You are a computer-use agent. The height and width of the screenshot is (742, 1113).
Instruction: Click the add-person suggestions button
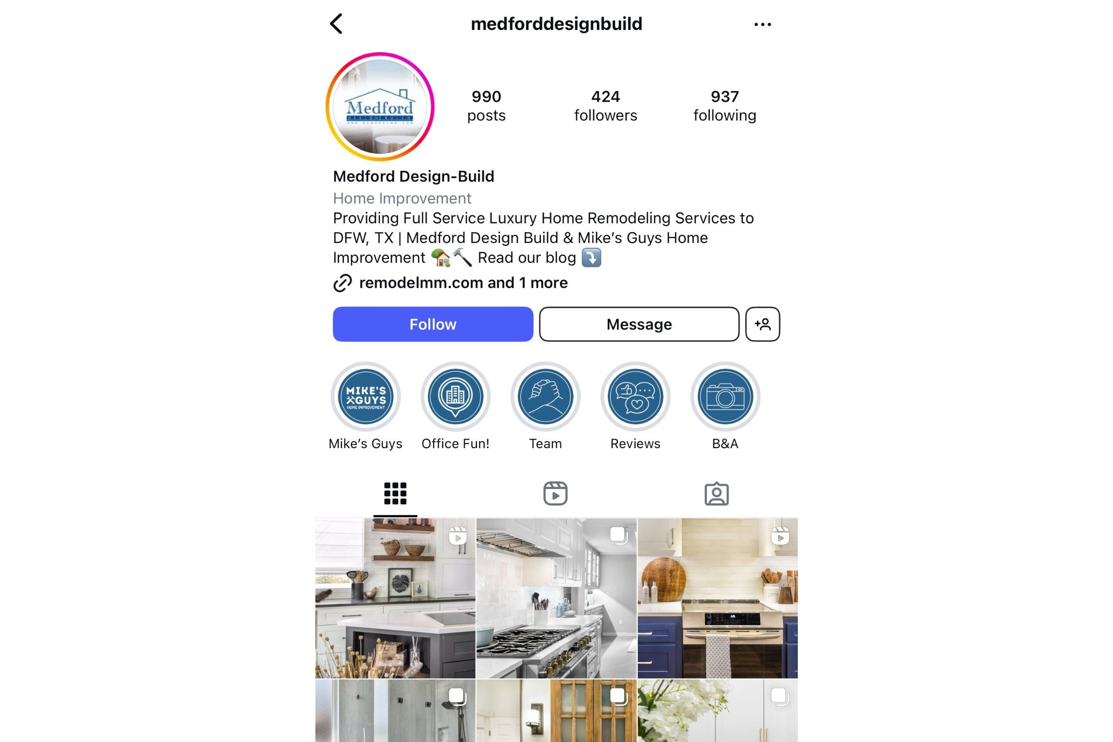click(x=762, y=324)
